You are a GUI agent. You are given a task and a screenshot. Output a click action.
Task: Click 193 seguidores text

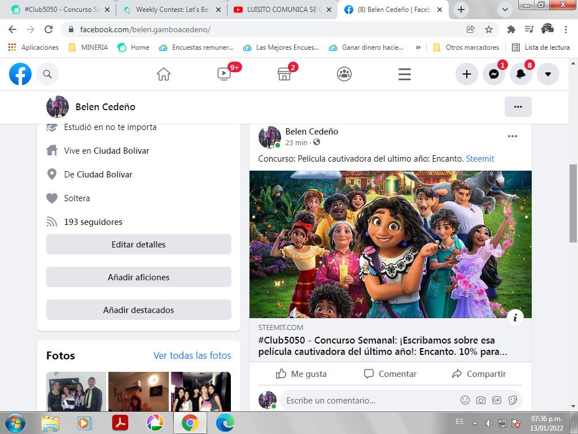[x=93, y=222]
